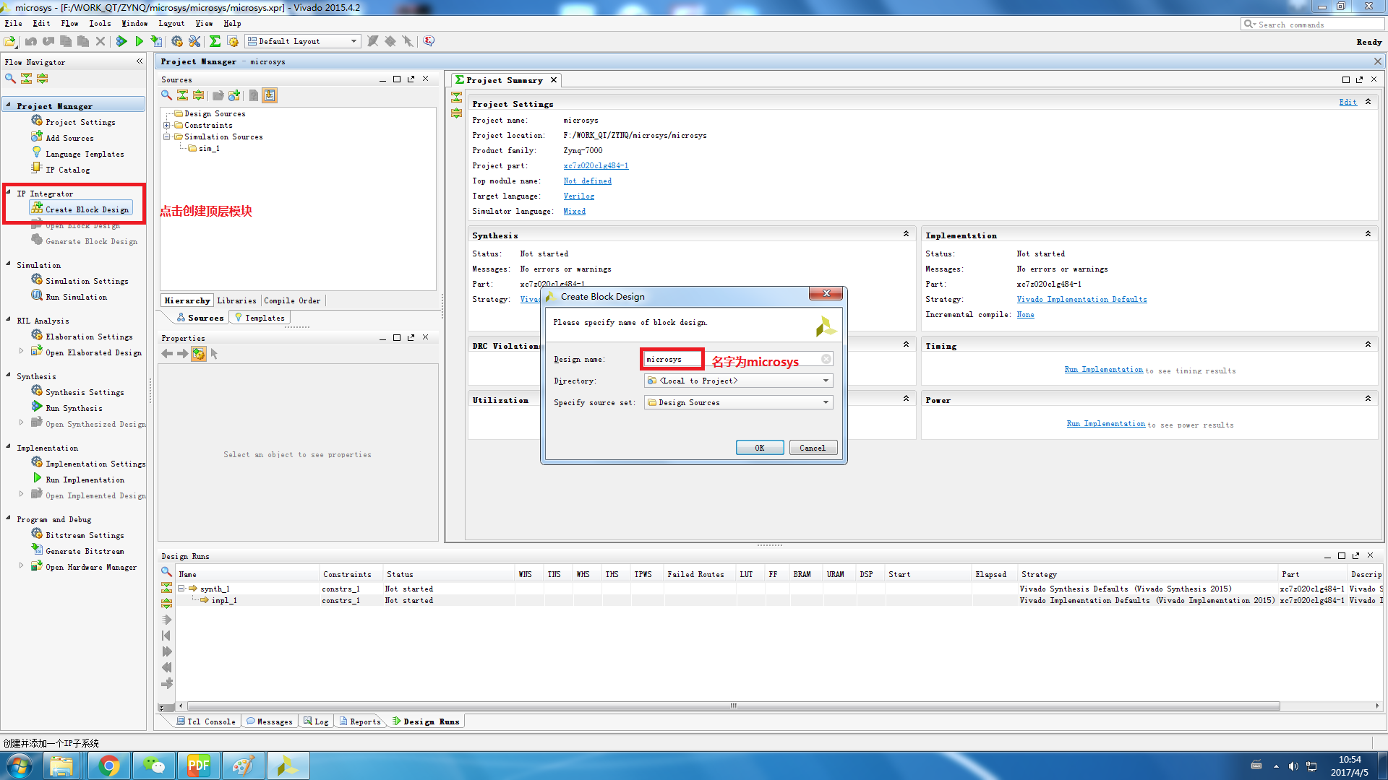Collapse Simulation Sources folder
The width and height of the screenshot is (1388, 780).
[167, 136]
